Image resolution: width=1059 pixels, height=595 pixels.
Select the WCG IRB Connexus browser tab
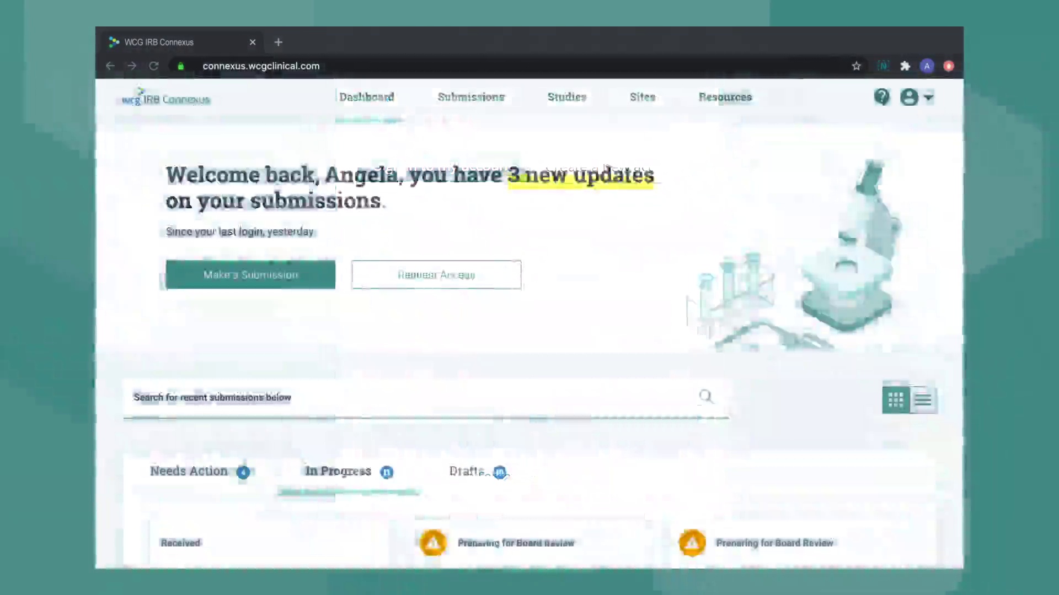point(182,42)
